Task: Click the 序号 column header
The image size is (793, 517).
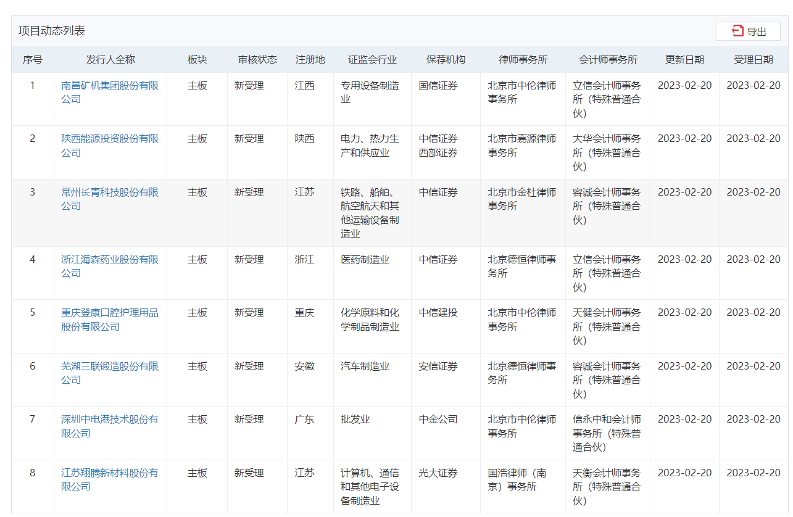Action: tap(33, 60)
